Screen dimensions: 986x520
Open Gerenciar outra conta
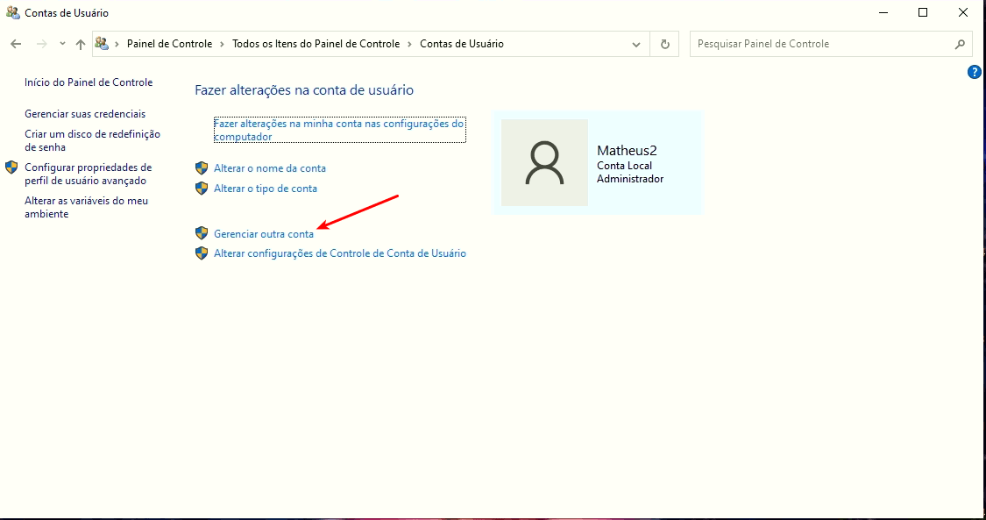(264, 234)
